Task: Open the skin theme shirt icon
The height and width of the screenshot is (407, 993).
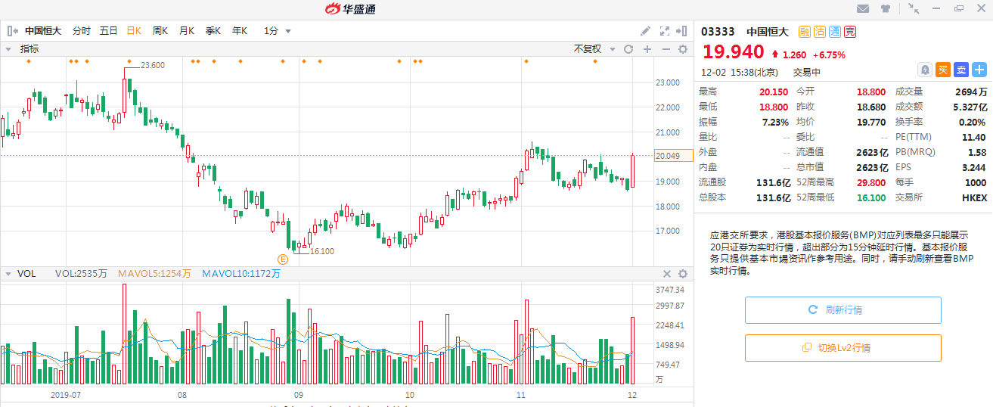Action: point(886,9)
